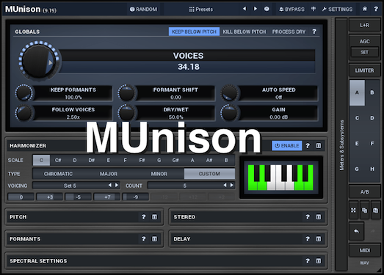
Task: Select CUSTOM scale type
Action: click(x=209, y=174)
